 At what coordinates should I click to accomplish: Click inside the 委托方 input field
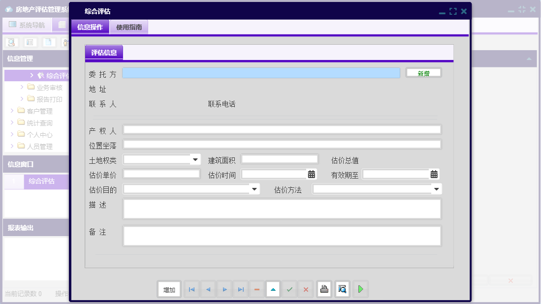261,72
